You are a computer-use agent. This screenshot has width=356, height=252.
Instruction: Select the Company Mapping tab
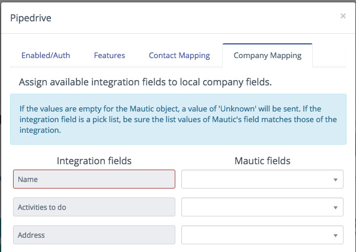pos(267,56)
